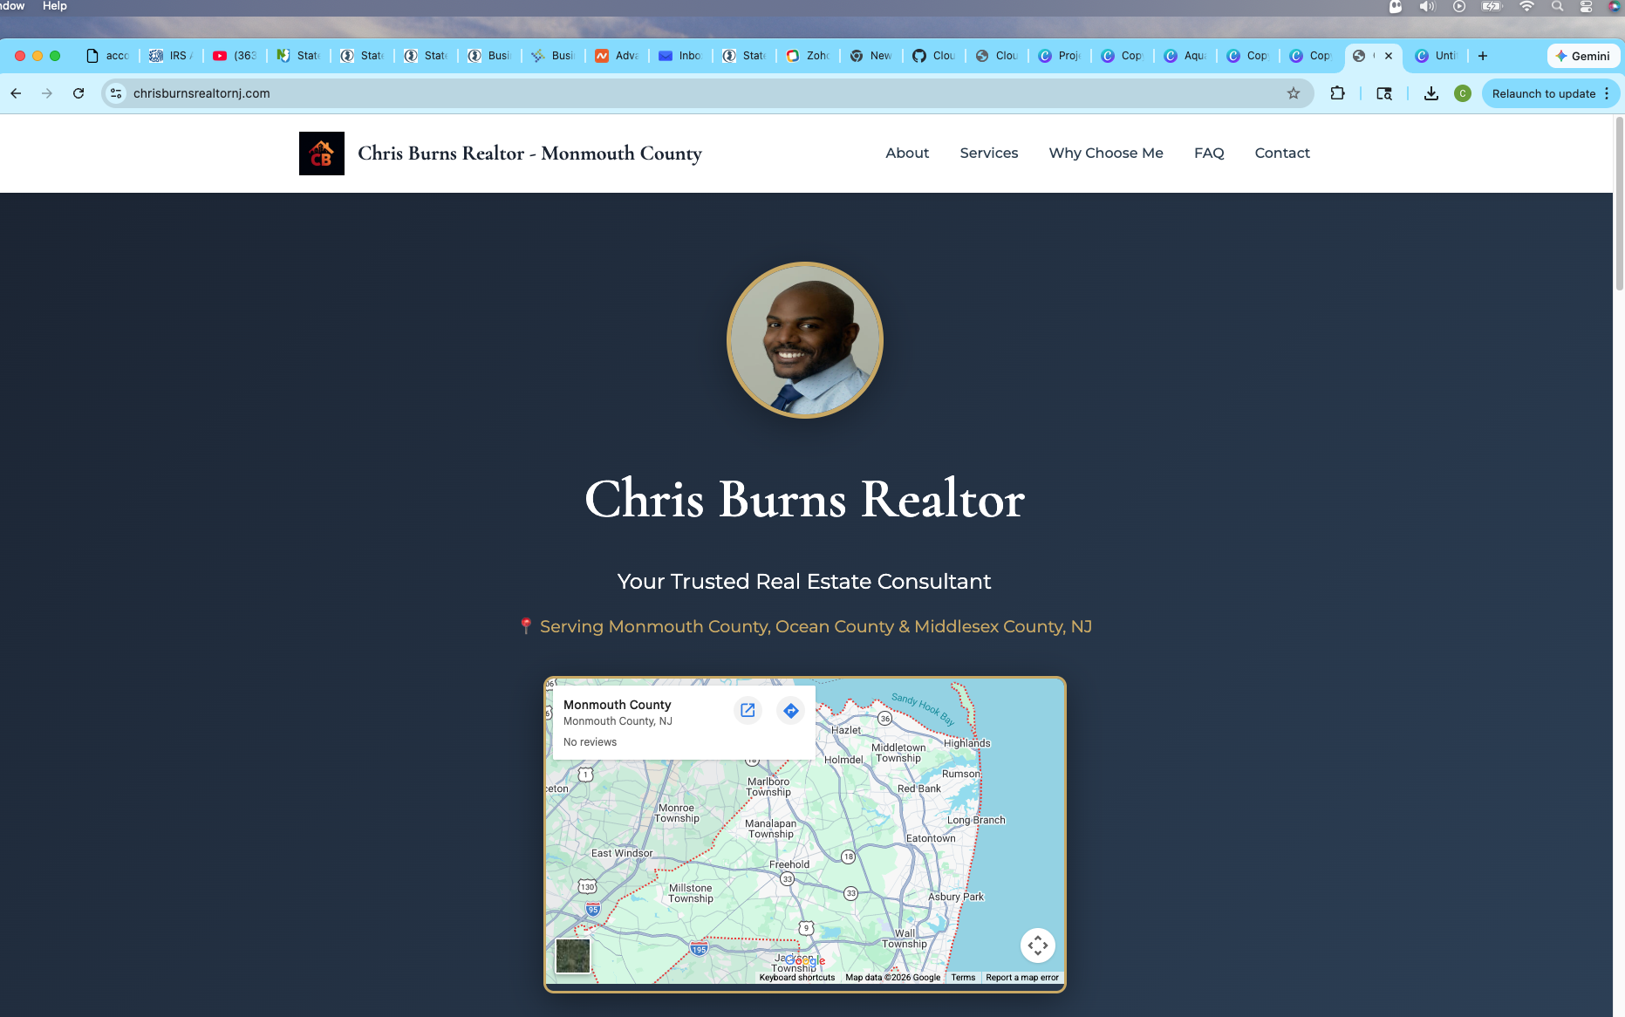Open the Help menu in the menu bar
The width and height of the screenshot is (1625, 1017).
click(x=54, y=5)
